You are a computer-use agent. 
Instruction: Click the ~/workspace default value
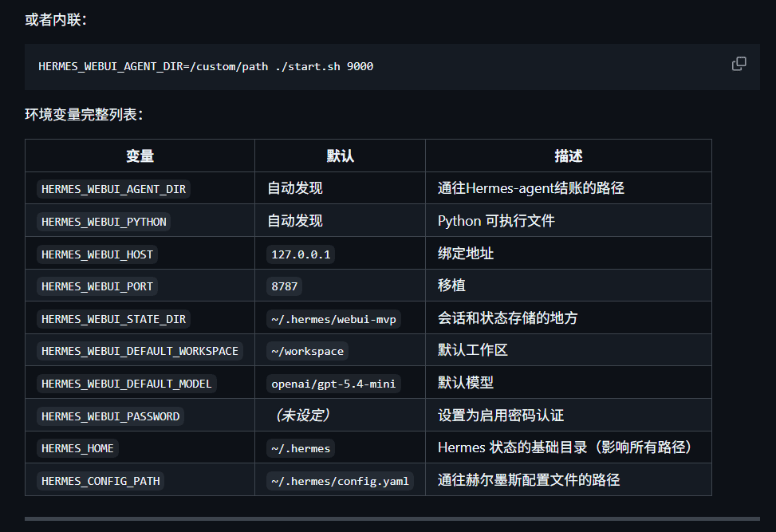point(307,352)
